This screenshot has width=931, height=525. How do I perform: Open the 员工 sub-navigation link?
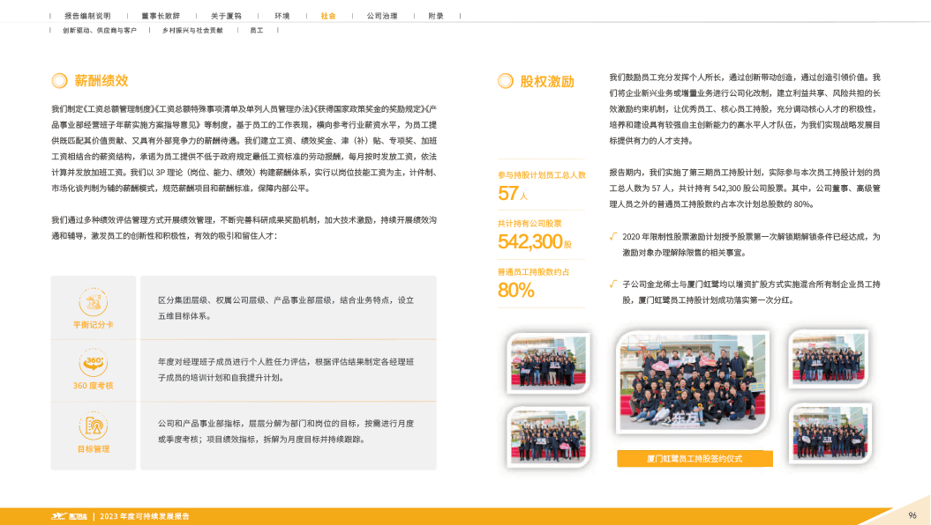[257, 30]
